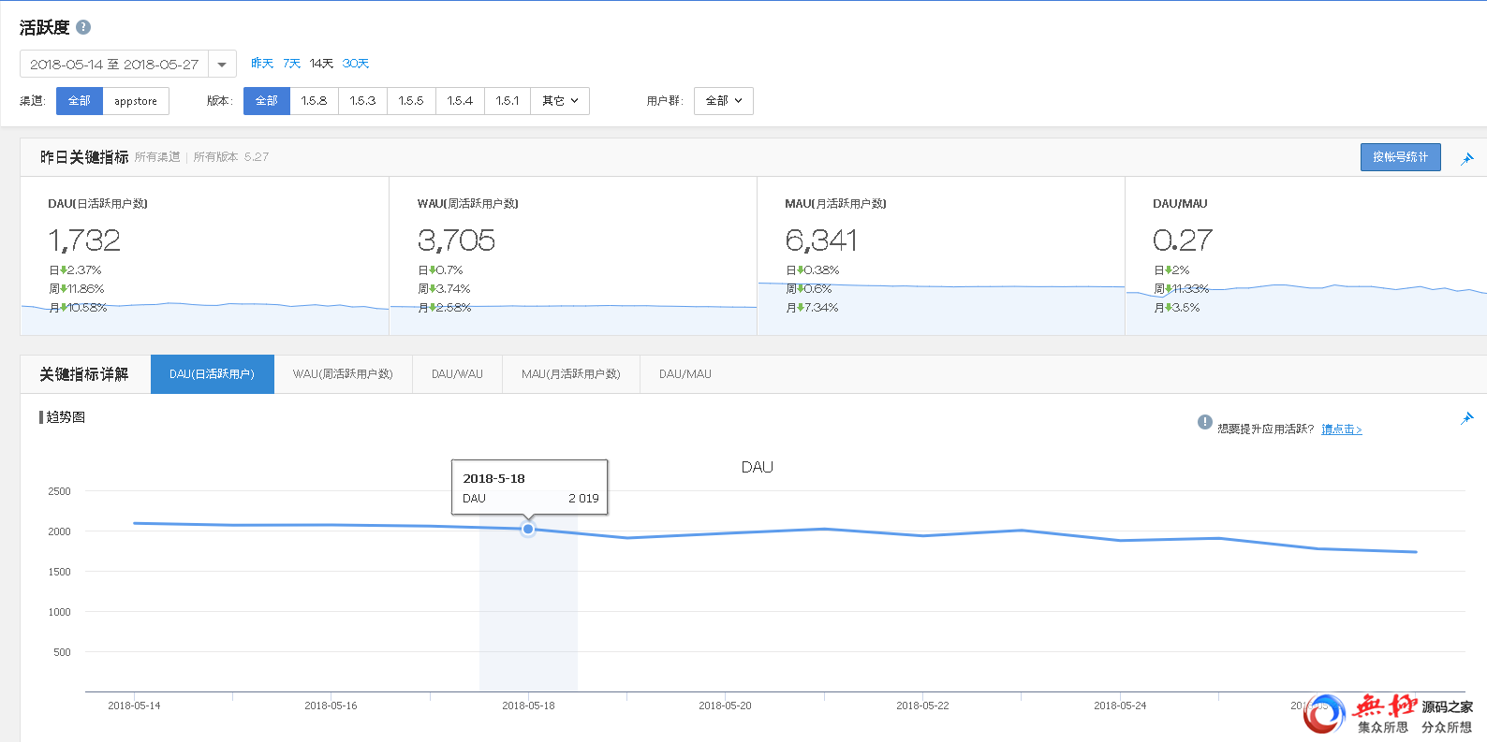Click the MAU value 6,341
The height and width of the screenshot is (742, 1487).
click(x=821, y=240)
